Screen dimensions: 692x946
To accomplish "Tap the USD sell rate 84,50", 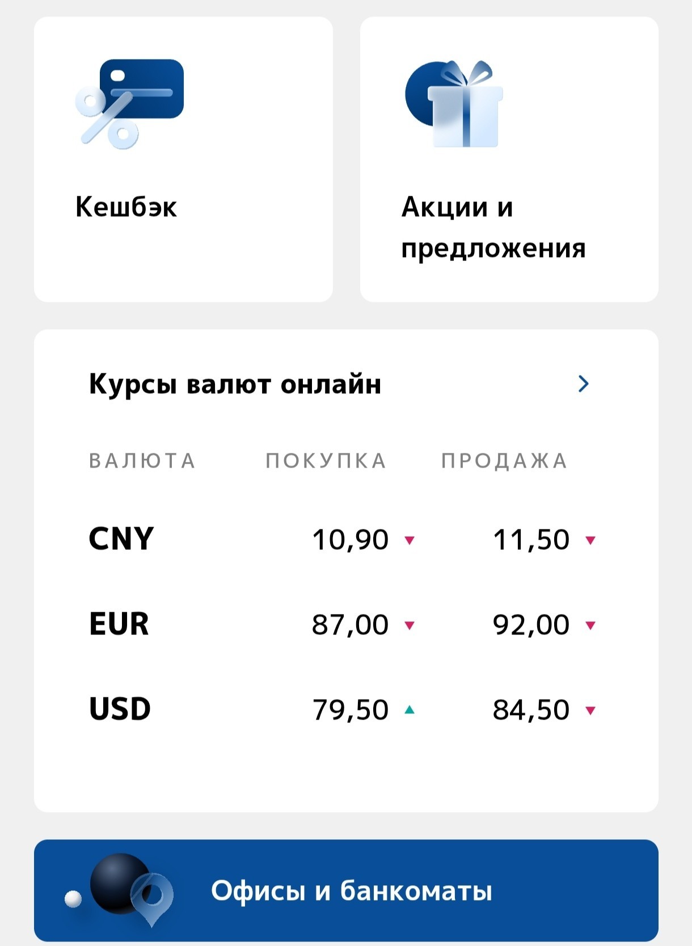I will 531,710.
